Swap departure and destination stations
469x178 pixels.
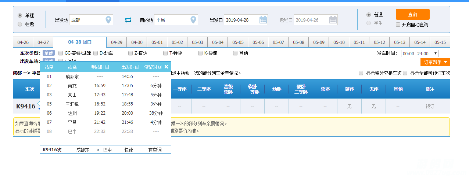click(128, 20)
